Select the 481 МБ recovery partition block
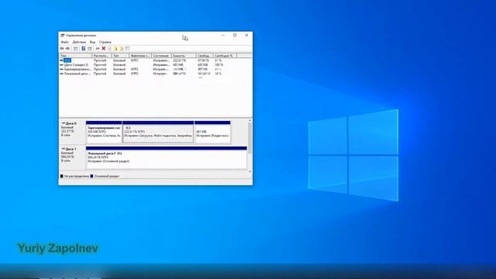The height and width of the screenshot is (279, 496). click(212, 132)
